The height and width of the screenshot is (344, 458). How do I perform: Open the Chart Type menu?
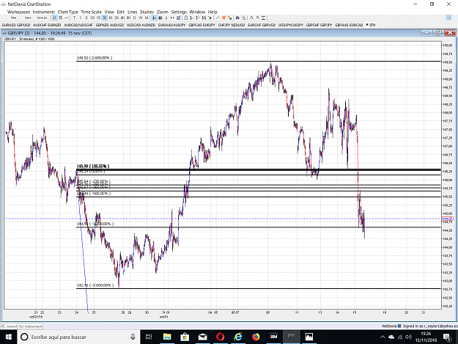point(67,12)
